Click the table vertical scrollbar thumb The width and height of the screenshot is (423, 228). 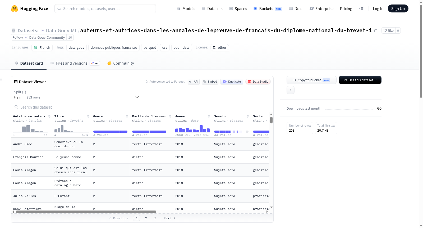(x=271, y=120)
